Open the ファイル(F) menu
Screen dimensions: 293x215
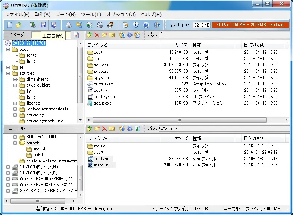point(17,15)
